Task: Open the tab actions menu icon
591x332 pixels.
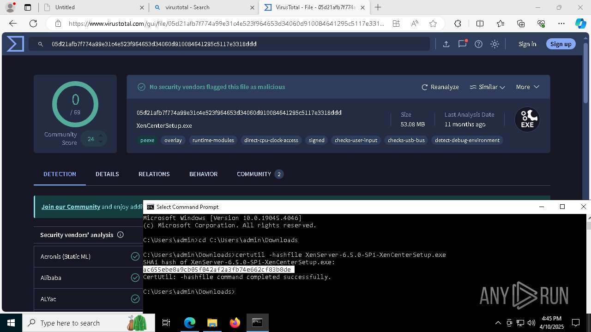Action: pyautogui.click(x=28, y=7)
